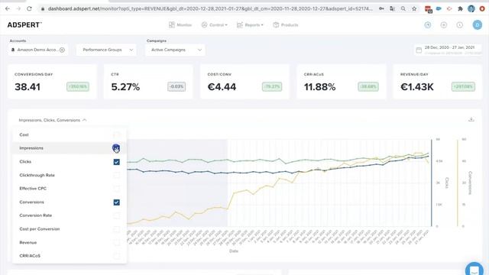Toggle the Impressions checkbox
This screenshot has width=489, height=275.
pos(116,148)
